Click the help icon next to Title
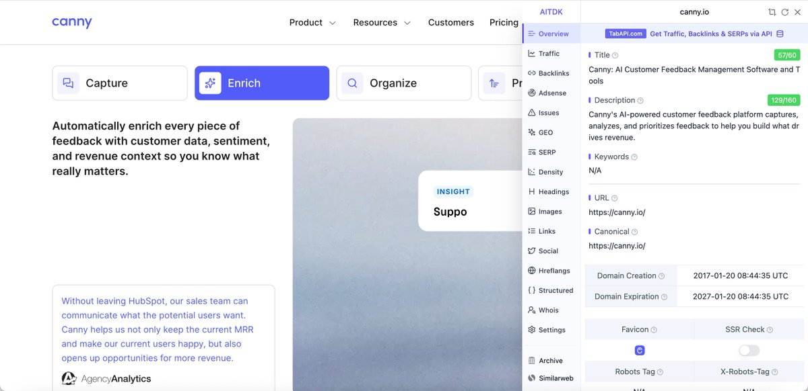 click(615, 55)
